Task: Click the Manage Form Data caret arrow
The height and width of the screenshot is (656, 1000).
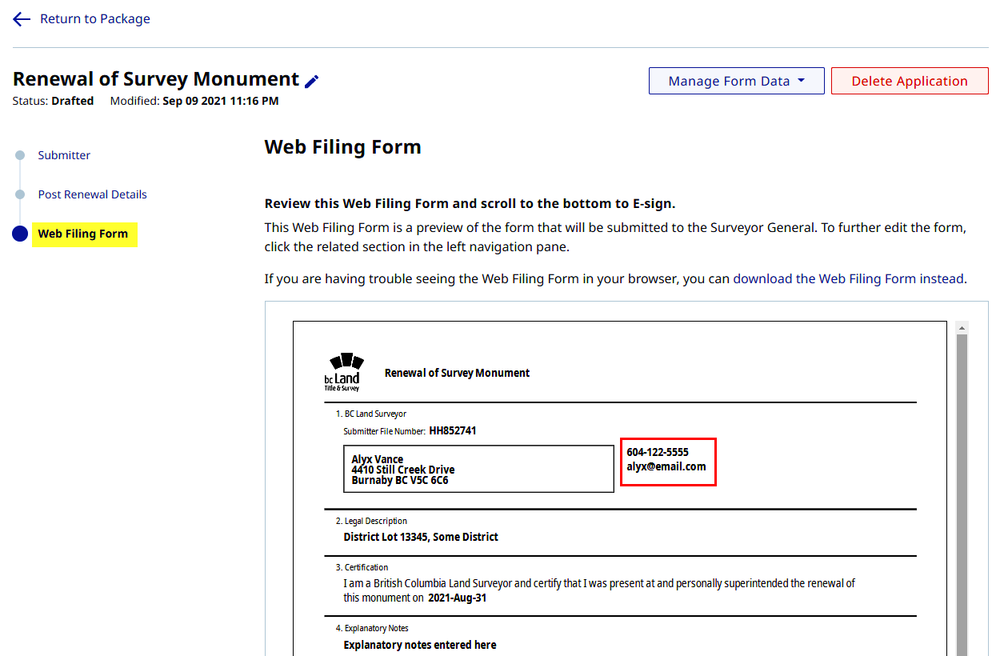Action: click(x=801, y=81)
